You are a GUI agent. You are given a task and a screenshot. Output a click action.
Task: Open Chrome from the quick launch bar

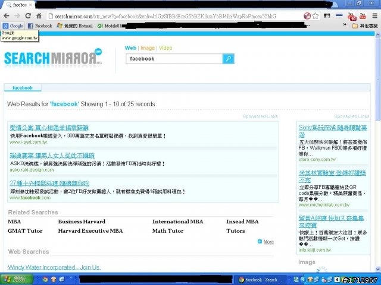pos(45,280)
